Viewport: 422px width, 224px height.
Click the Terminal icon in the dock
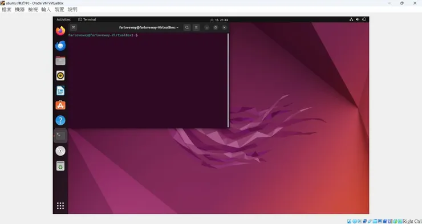(60, 136)
